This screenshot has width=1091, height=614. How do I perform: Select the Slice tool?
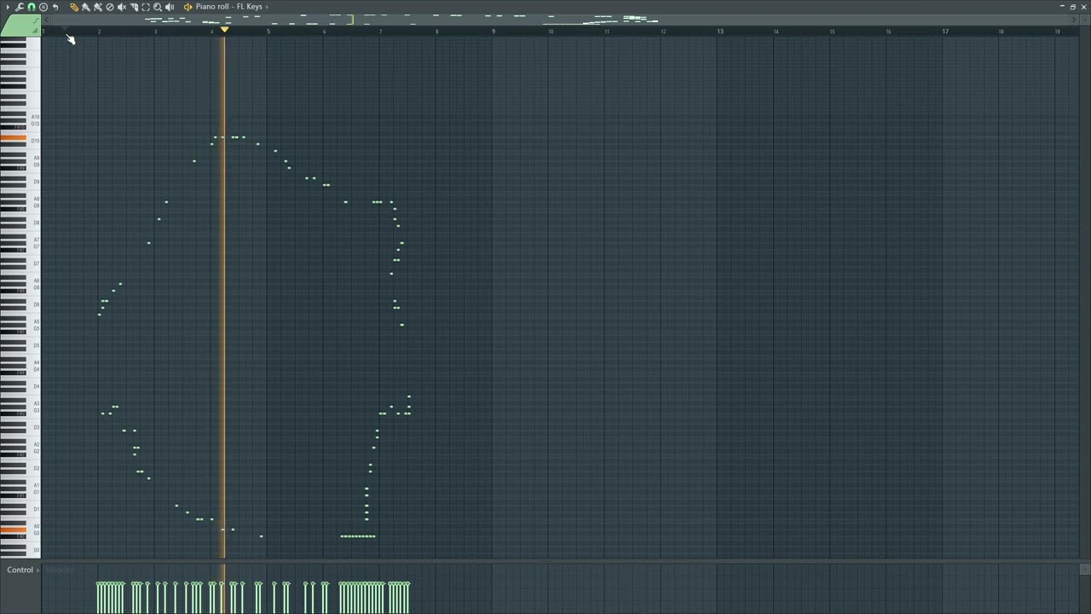point(134,7)
